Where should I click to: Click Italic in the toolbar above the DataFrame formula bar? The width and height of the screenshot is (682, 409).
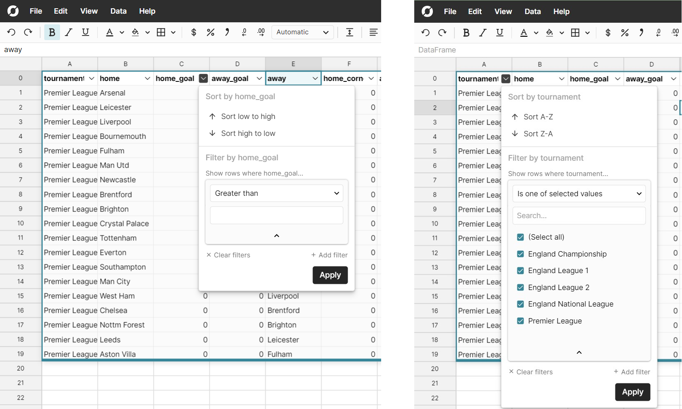click(x=483, y=33)
